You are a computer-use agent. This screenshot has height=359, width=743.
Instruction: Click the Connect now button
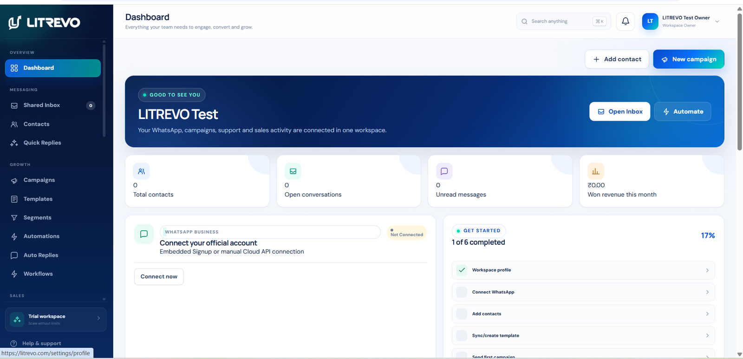point(159,277)
